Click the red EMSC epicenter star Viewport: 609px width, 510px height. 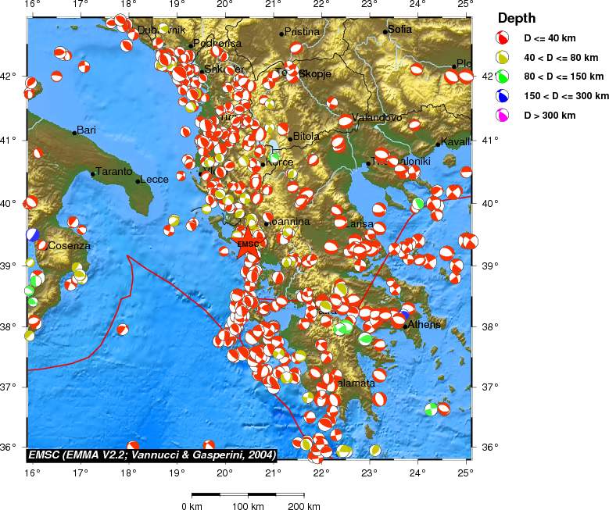coord(248,243)
